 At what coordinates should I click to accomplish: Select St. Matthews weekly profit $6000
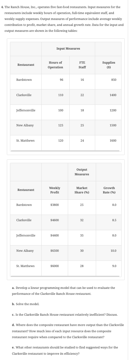[54, 266]
